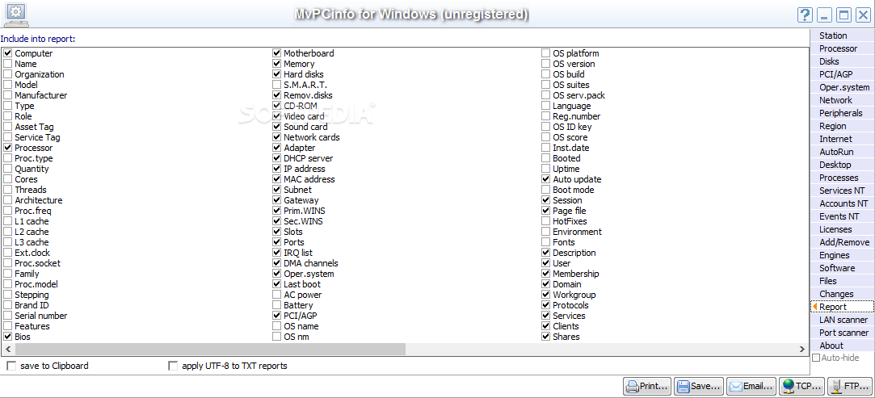Viewport: 875px width, 398px height.
Task: Open the Changes tab
Action: tap(842, 294)
